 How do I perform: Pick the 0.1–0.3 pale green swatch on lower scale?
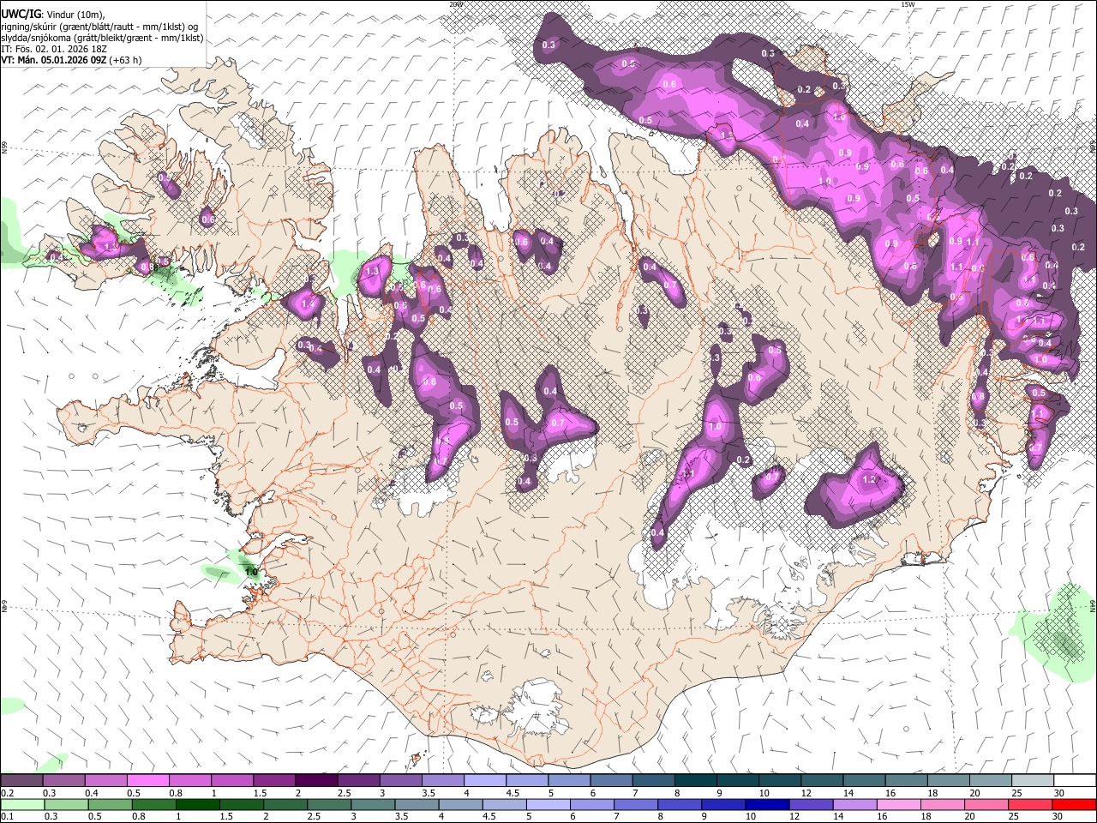pos(22,805)
